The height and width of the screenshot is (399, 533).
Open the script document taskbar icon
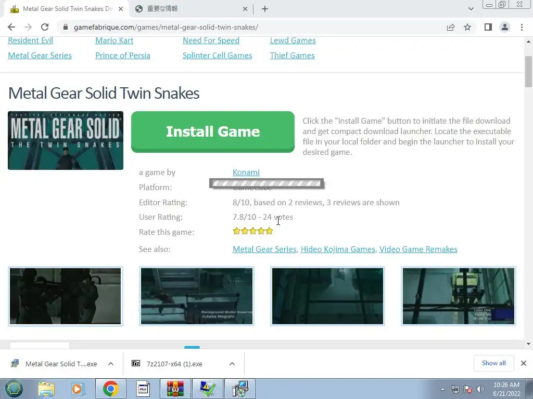click(143, 389)
